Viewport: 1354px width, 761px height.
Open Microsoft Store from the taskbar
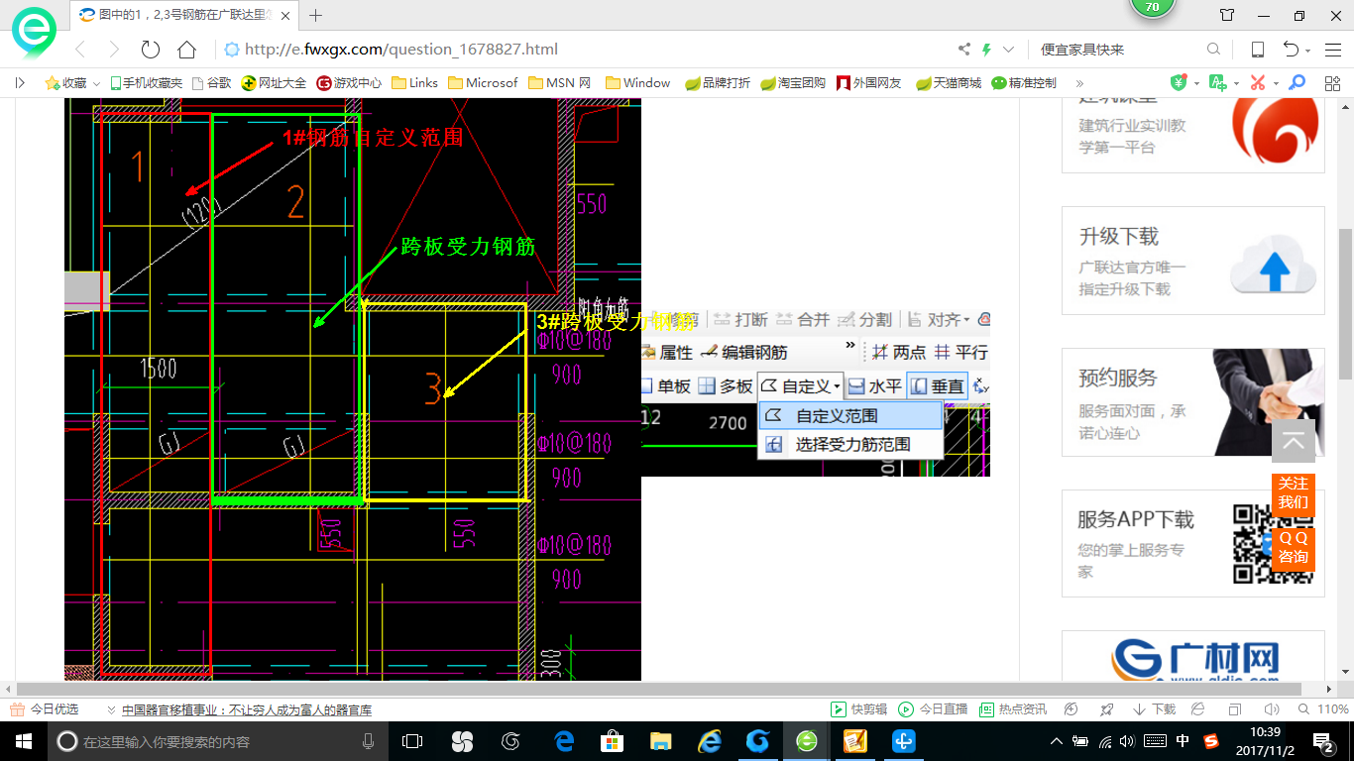pyautogui.click(x=612, y=741)
